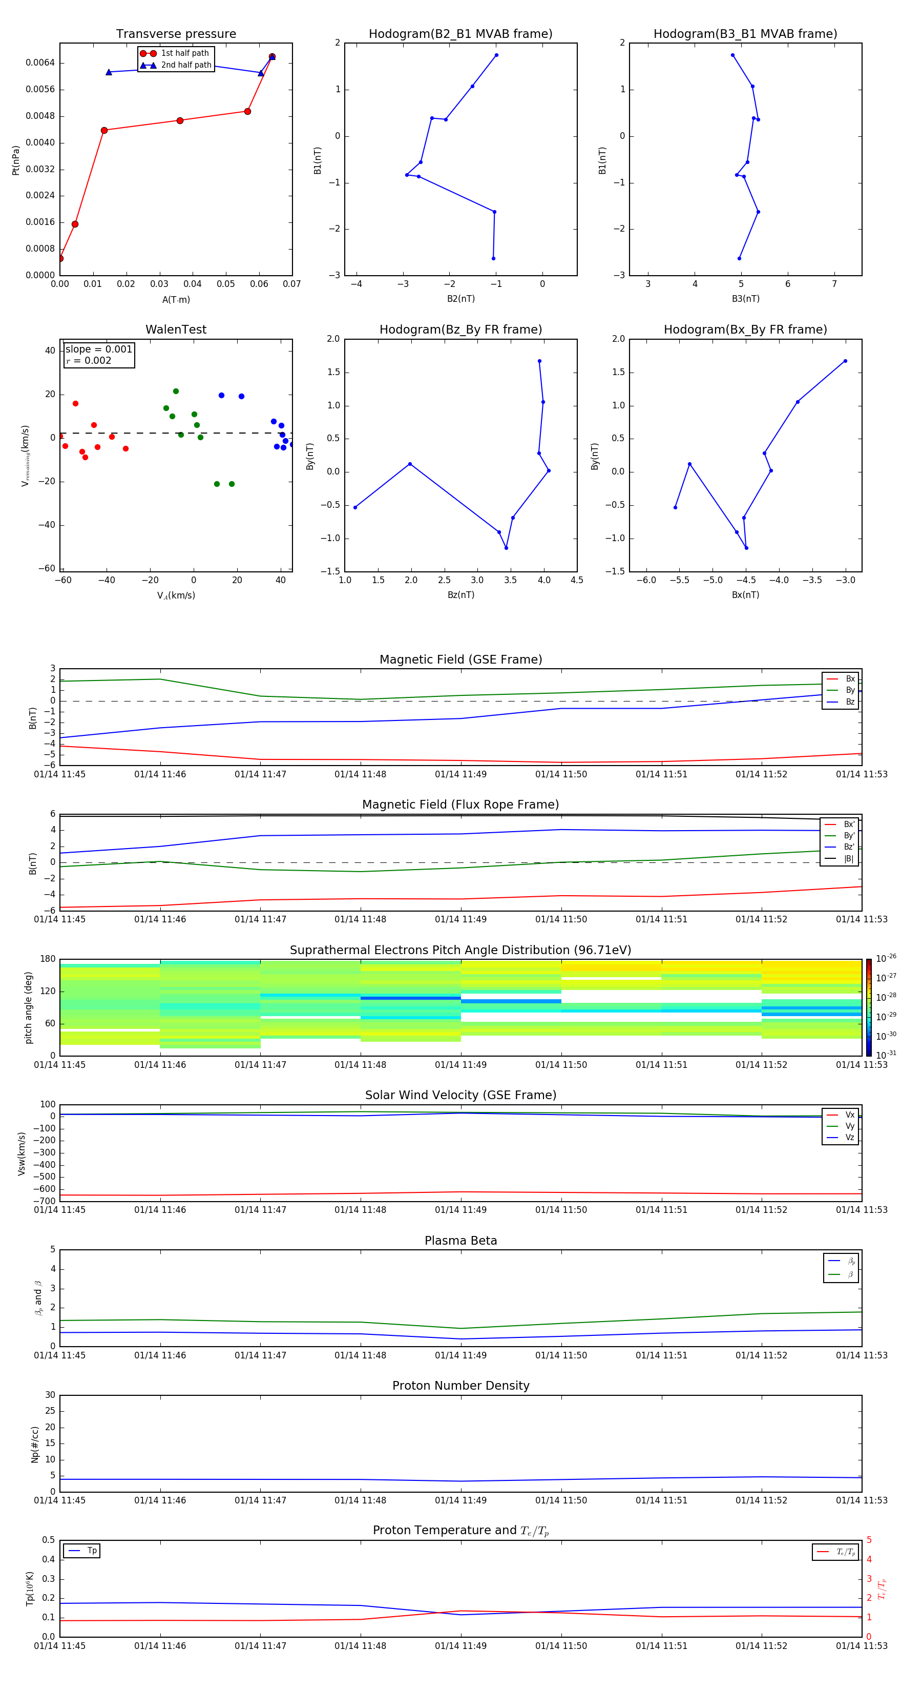Click 'B2(nT)' x-axis label
Viewport: 922px width, 1691px height.
click(460, 299)
